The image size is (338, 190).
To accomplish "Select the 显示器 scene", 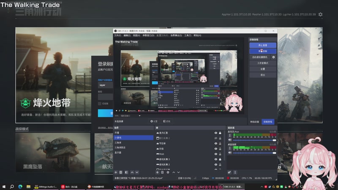I will [x=134, y=152].
